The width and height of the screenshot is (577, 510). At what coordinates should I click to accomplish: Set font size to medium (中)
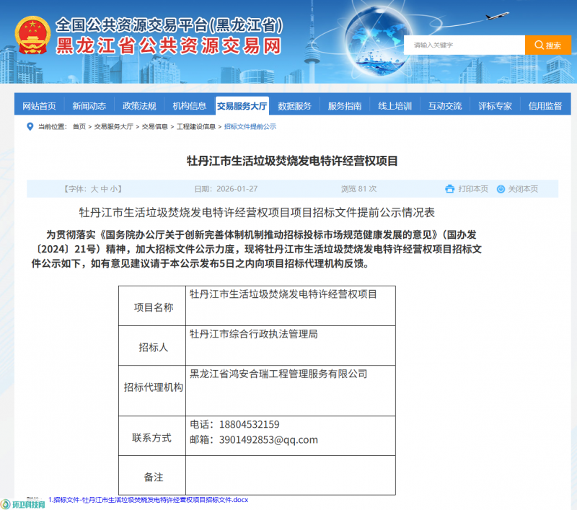pos(105,189)
